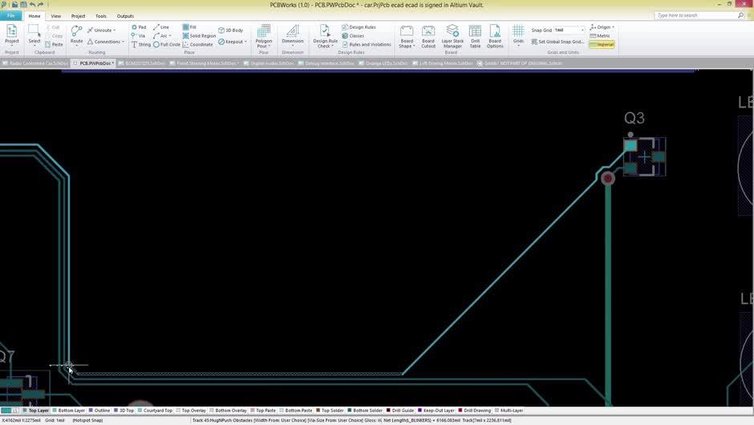This screenshot has width=754, height=425.
Task: Start interactive Route tool
Action: click(x=76, y=34)
